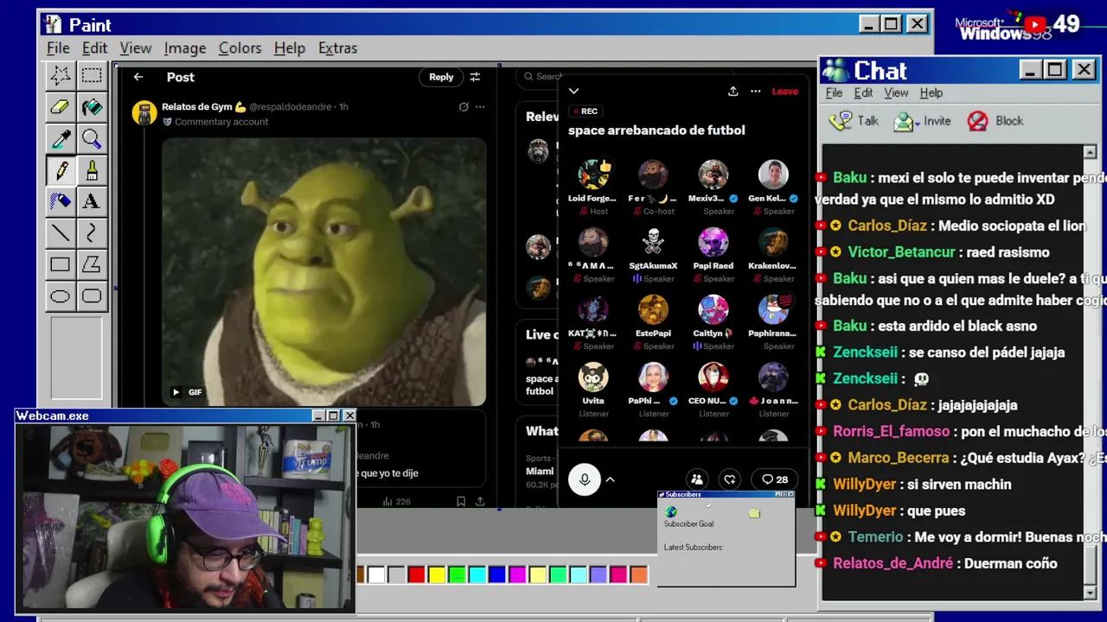Open the Extras menu in Paint
Image resolution: width=1107 pixels, height=622 pixels.
[337, 48]
